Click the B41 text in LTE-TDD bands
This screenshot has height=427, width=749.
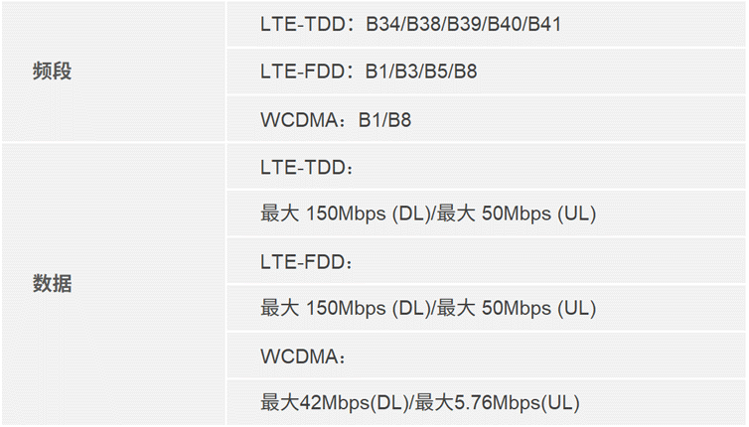click(544, 24)
